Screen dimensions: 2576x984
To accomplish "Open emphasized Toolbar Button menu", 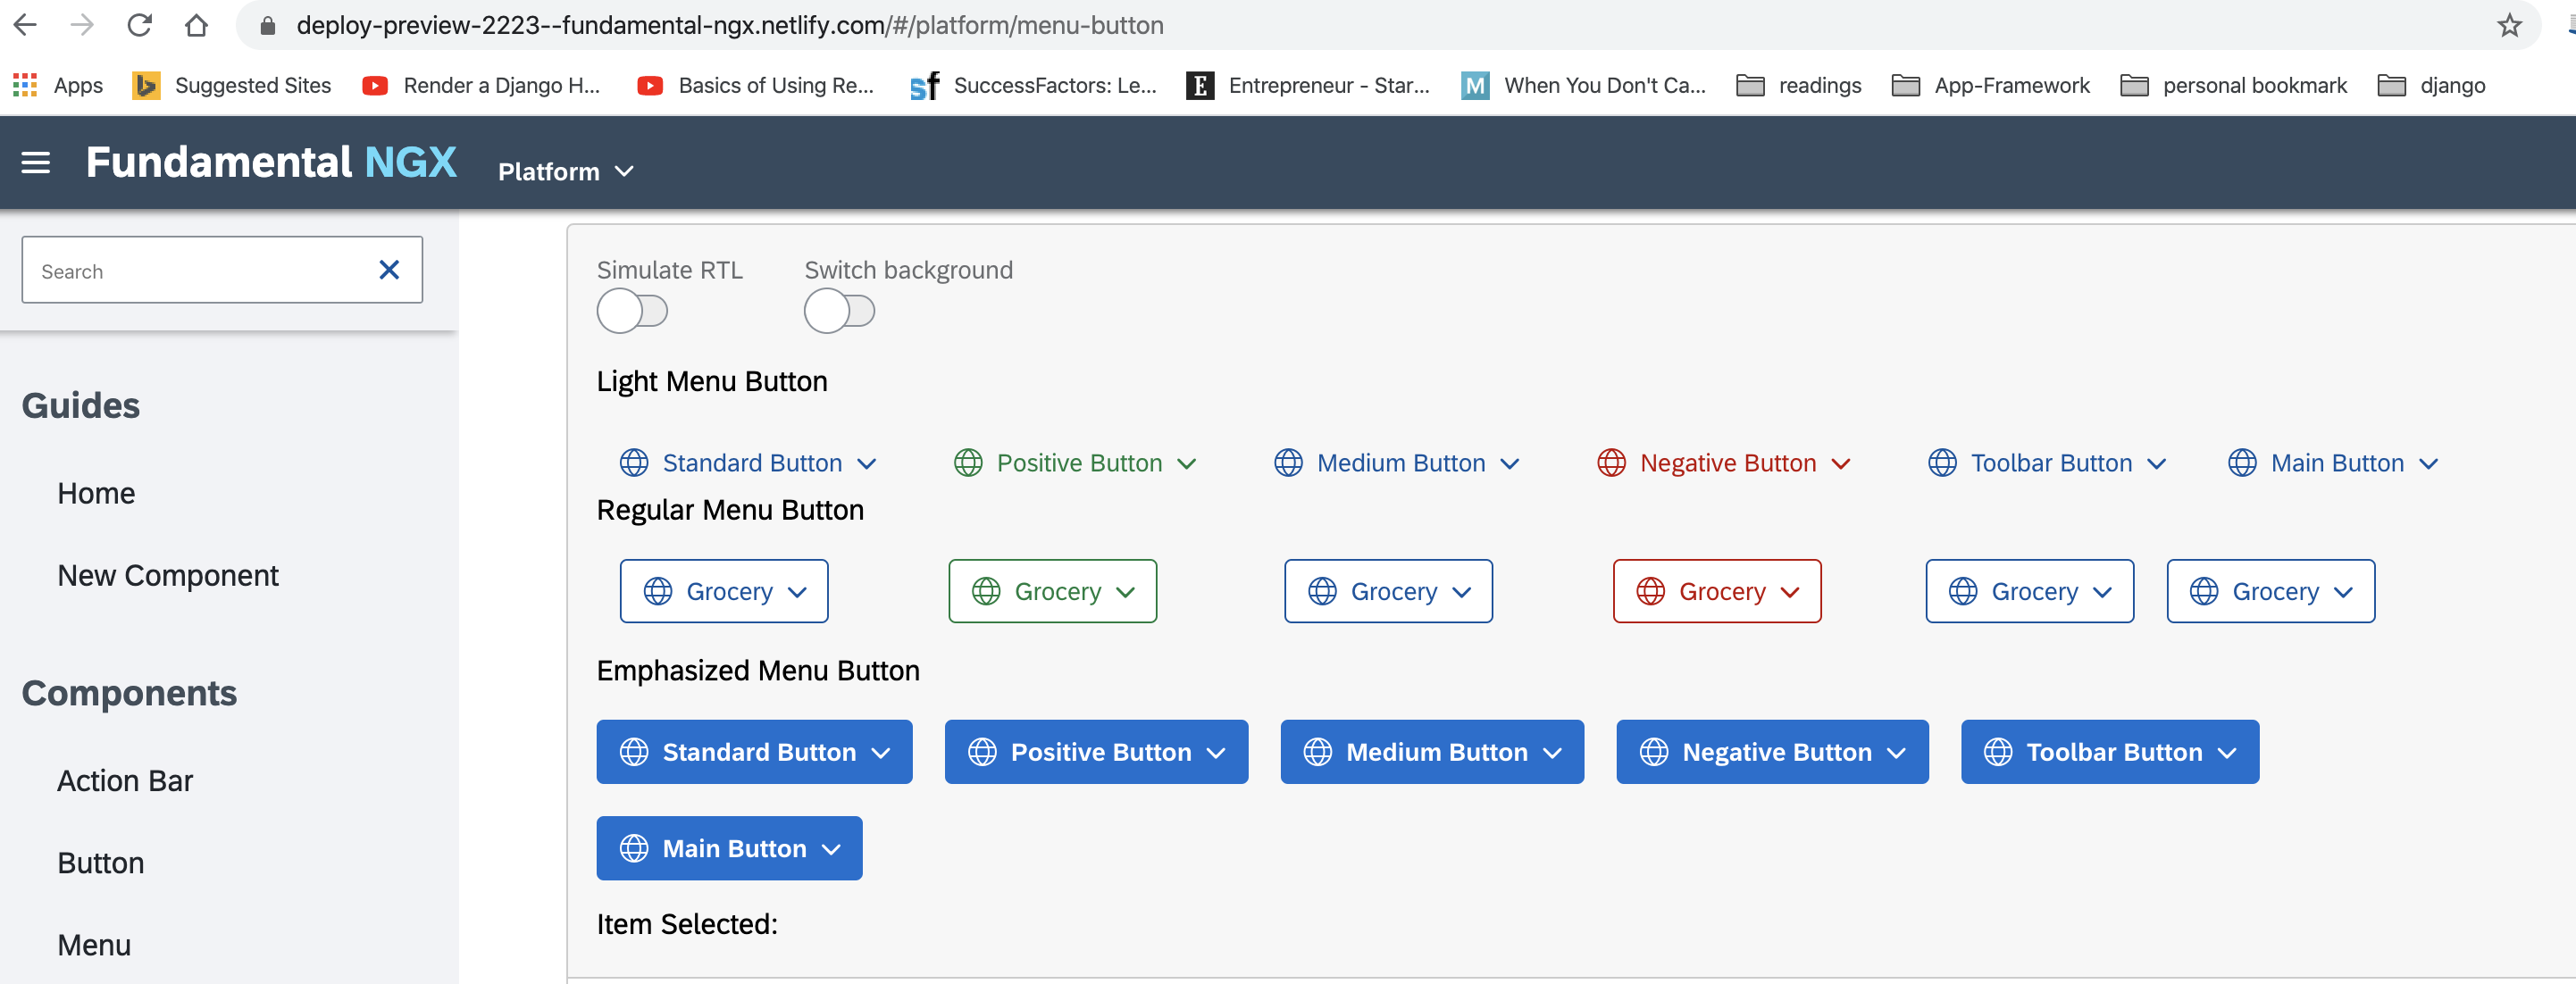I will pos(2110,752).
